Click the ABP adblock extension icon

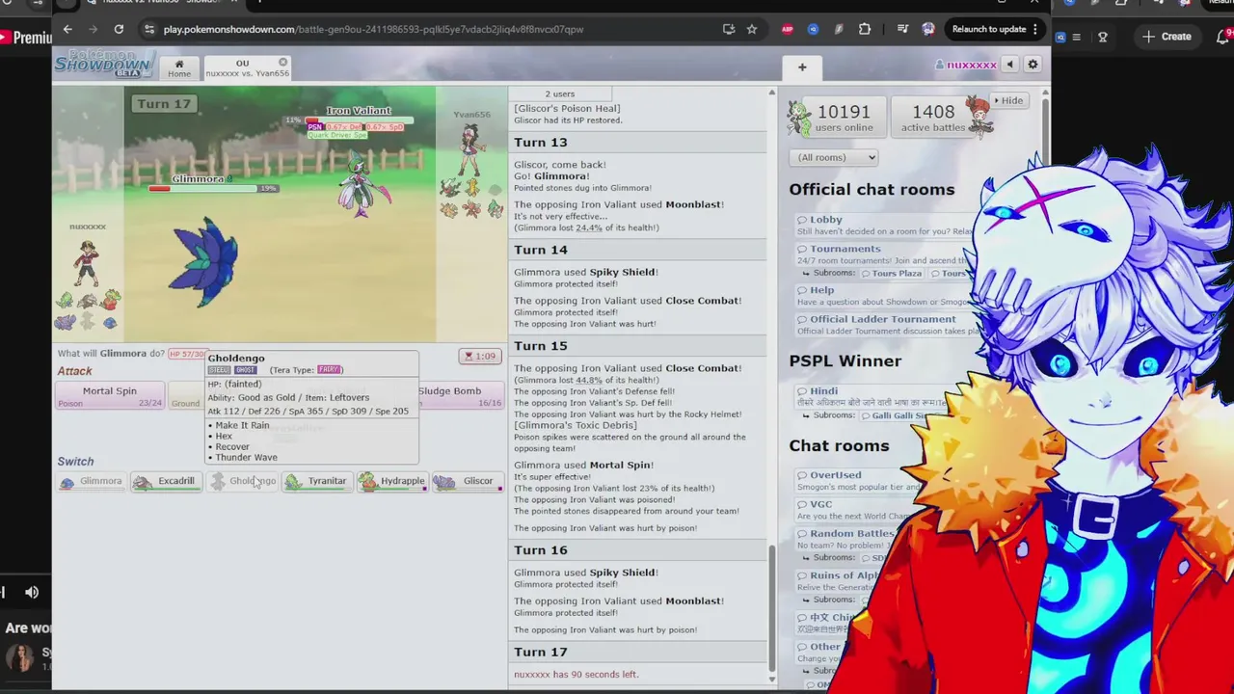click(788, 29)
